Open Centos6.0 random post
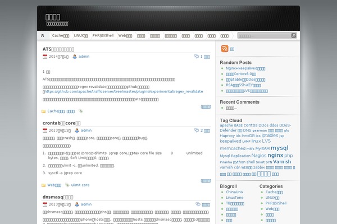Screen dimensions: 337x224 [x=241, y=74]
